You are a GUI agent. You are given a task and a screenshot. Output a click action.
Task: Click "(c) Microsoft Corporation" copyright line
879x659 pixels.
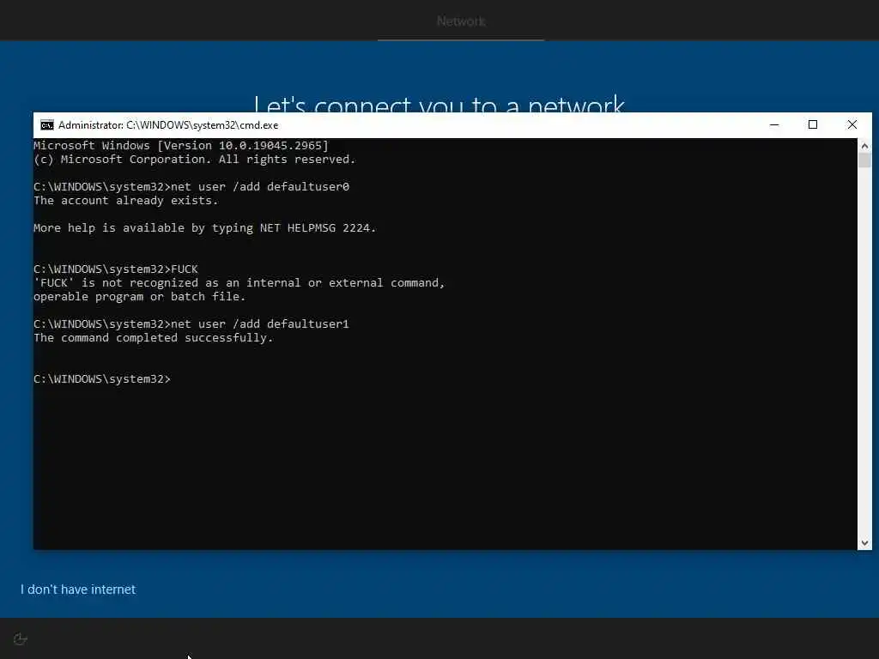195,159
